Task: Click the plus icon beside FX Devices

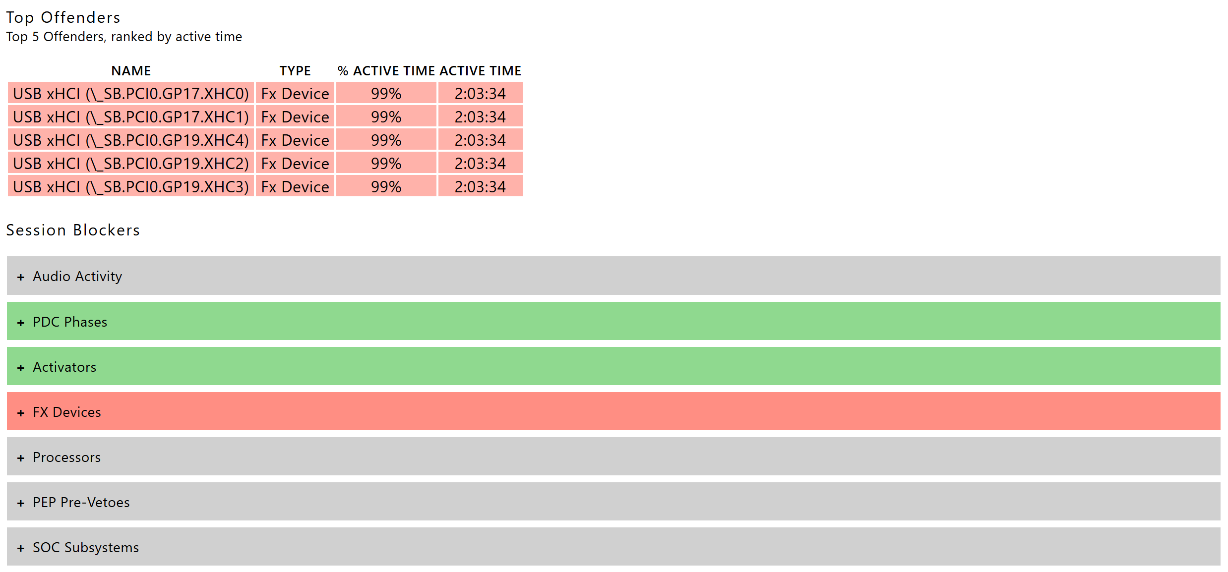Action: 21,413
